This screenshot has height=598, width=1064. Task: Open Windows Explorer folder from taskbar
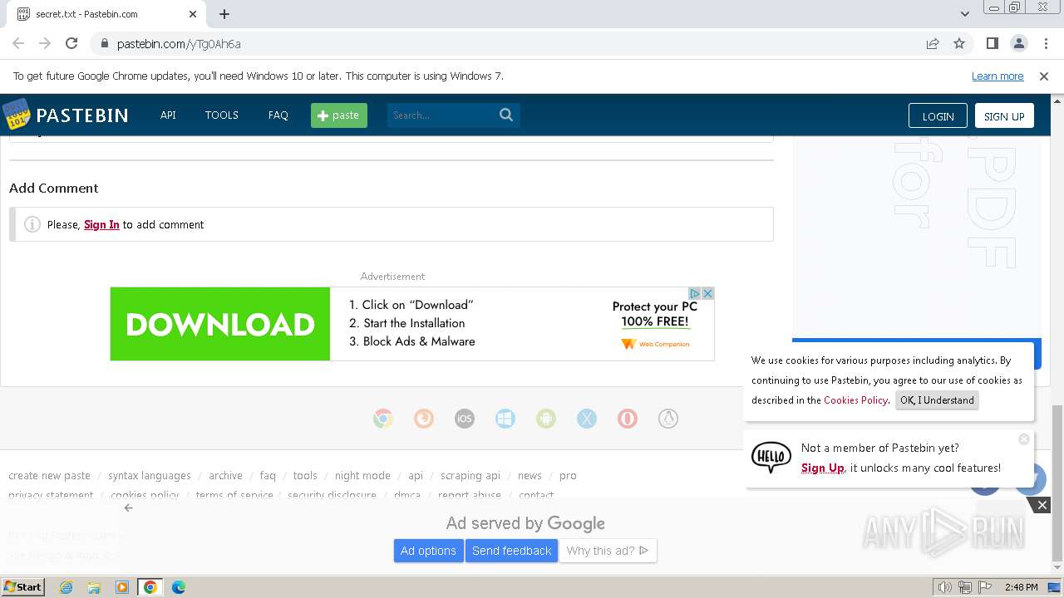click(x=94, y=587)
